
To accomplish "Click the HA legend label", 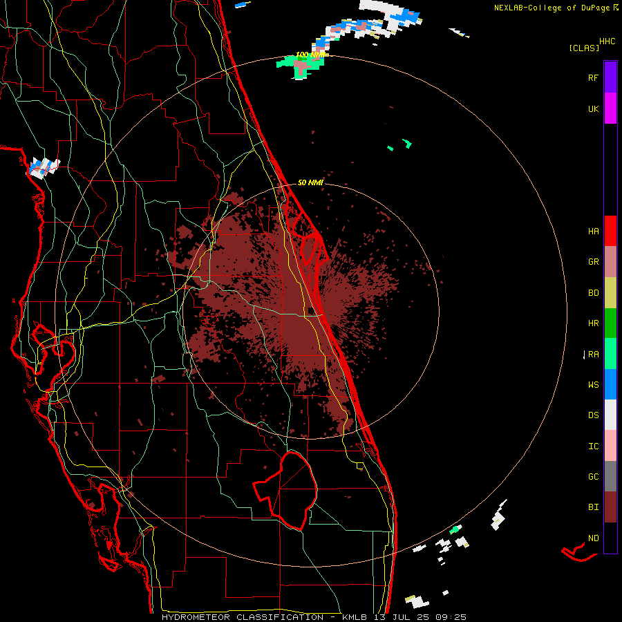I will click(593, 231).
